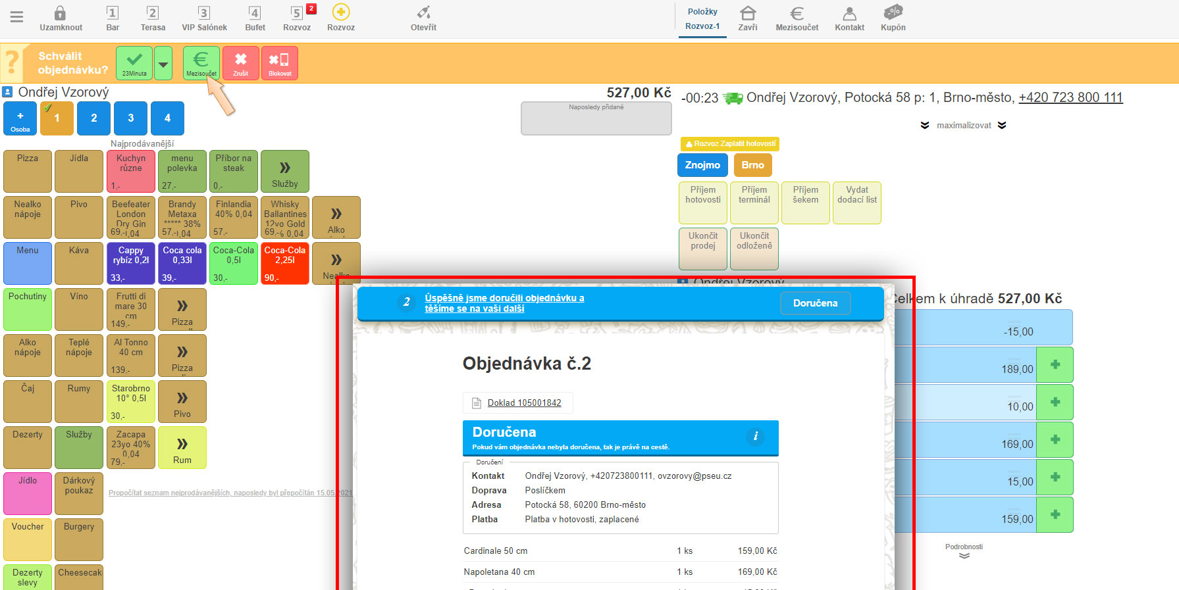Open Doklad 105001842 document link
1179x590 pixels.
click(524, 403)
